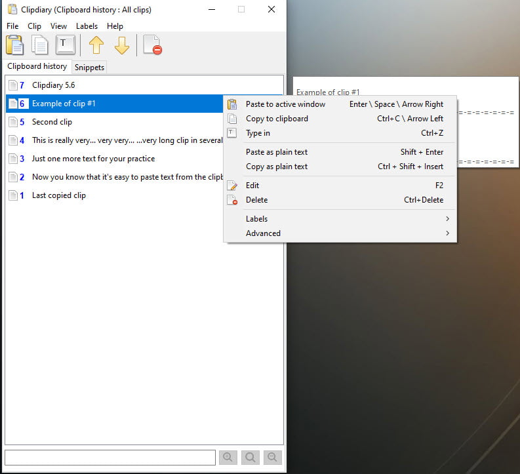Open the Clip menu

34,26
